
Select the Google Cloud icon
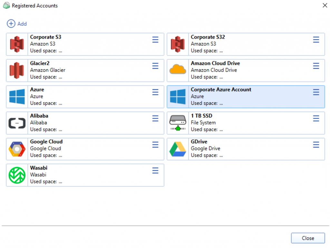click(x=17, y=149)
